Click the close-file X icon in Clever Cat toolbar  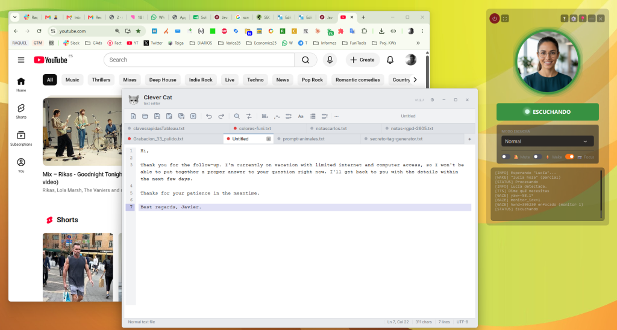[x=193, y=116]
